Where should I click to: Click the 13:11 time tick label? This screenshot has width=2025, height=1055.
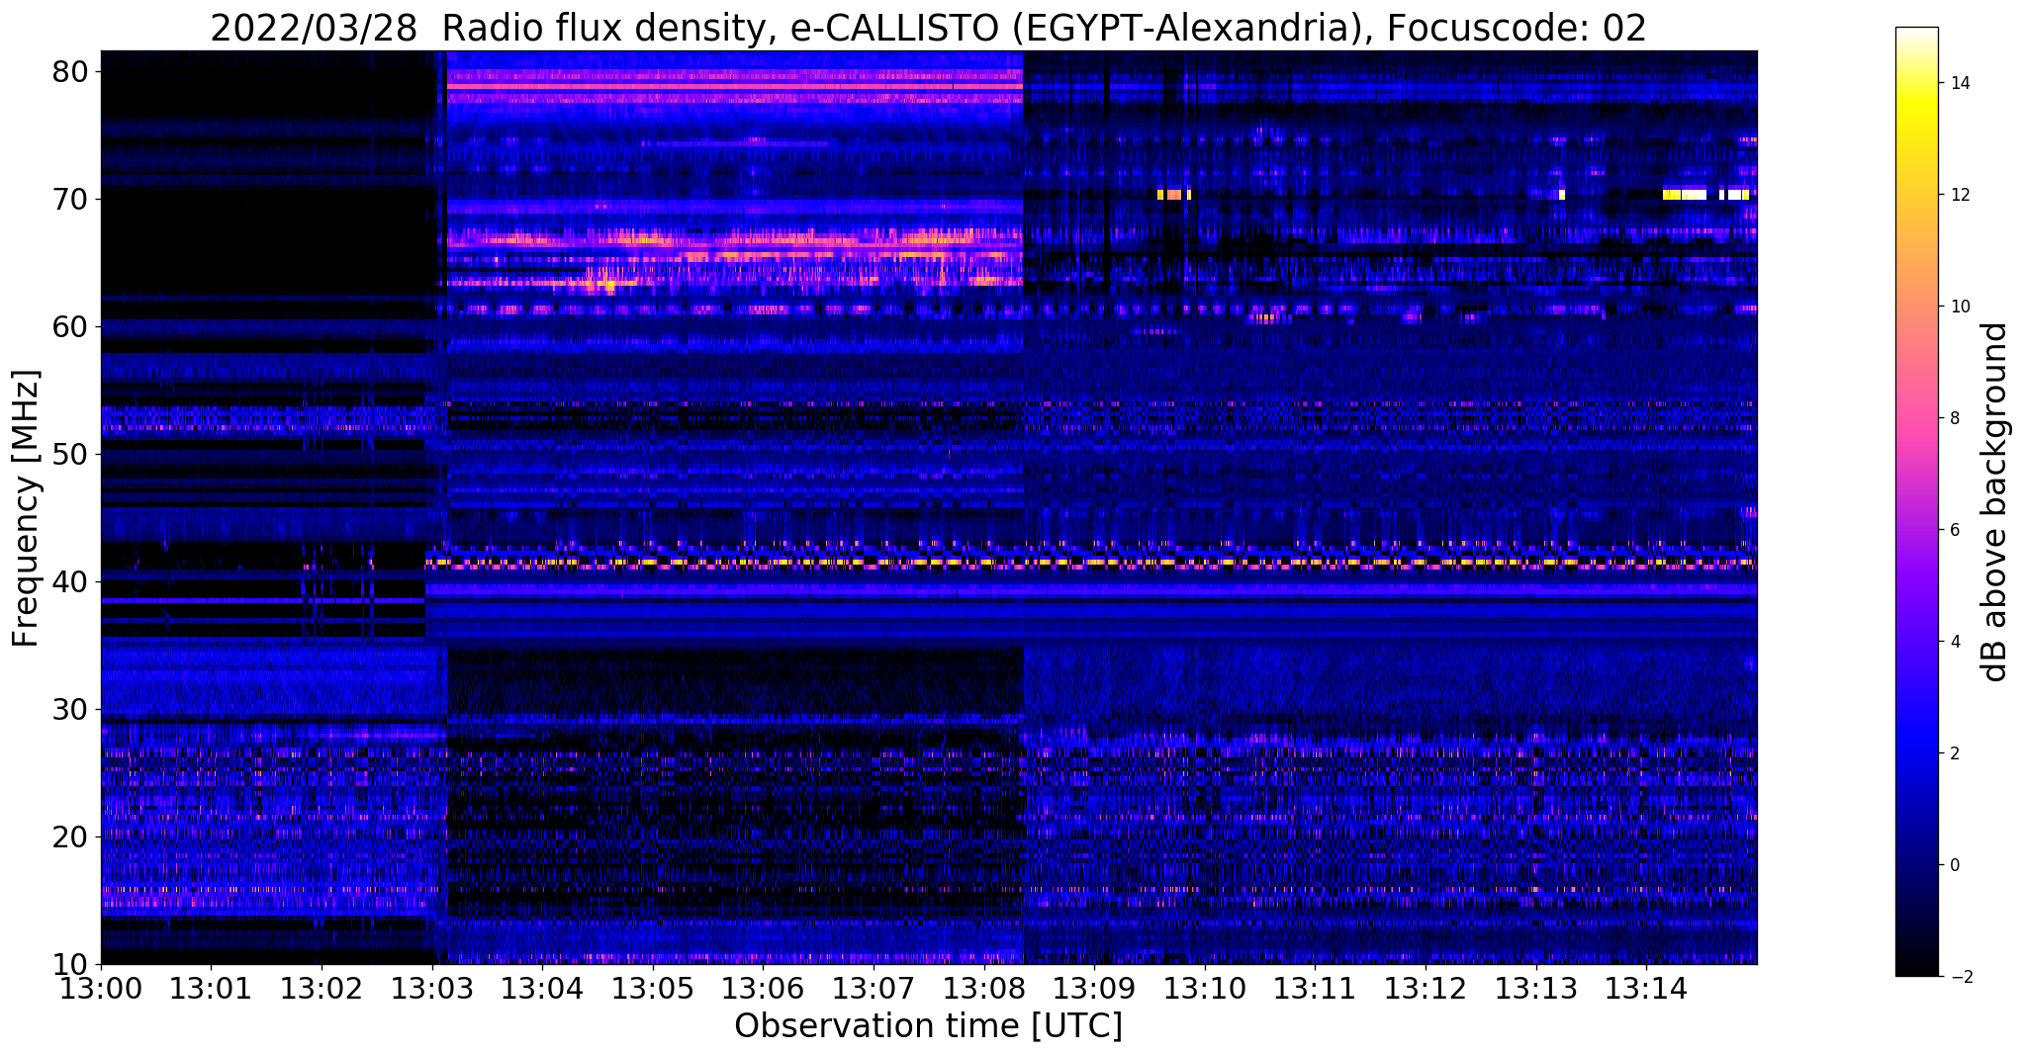1315,988
